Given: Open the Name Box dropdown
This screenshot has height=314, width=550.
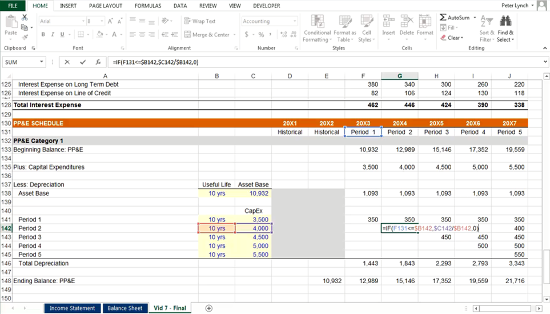Looking at the screenshot, I should tap(41, 62).
